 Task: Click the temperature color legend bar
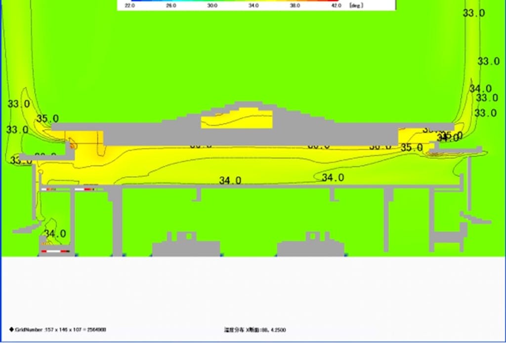[231, 1]
